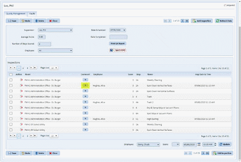The image size is (241, 162).
Task: Click top Add Inspection button
Action: (x=202, y=21)
